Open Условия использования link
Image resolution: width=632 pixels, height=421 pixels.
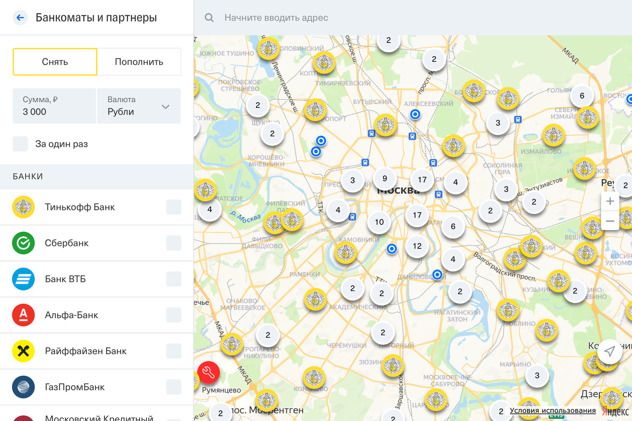(x=552, y=410)
